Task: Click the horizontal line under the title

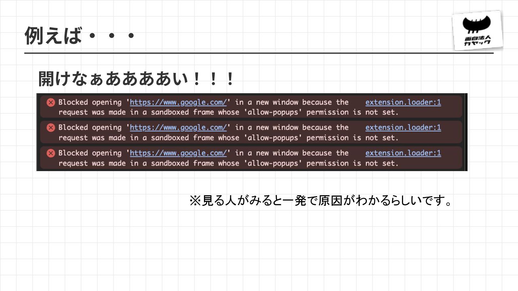Action: (x=259, y=53)
